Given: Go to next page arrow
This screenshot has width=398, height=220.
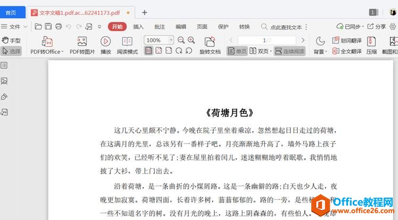Looking at the screenshot, I should 303,40.
